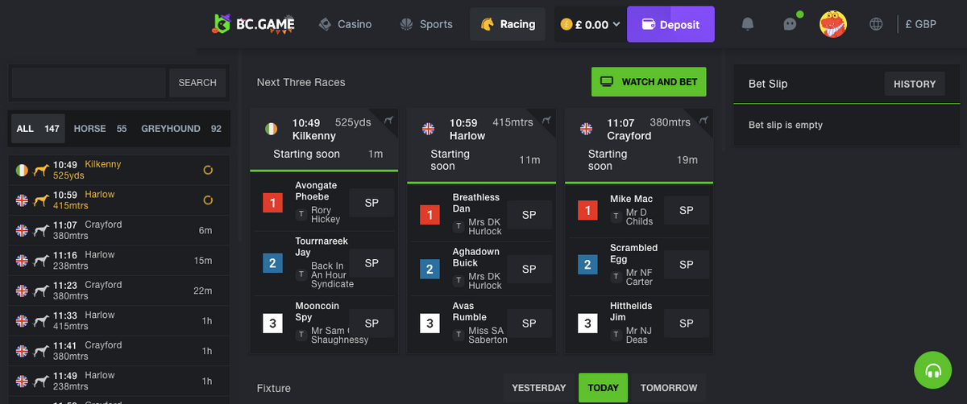Click the Watch and Bet button

pos(649,82)
